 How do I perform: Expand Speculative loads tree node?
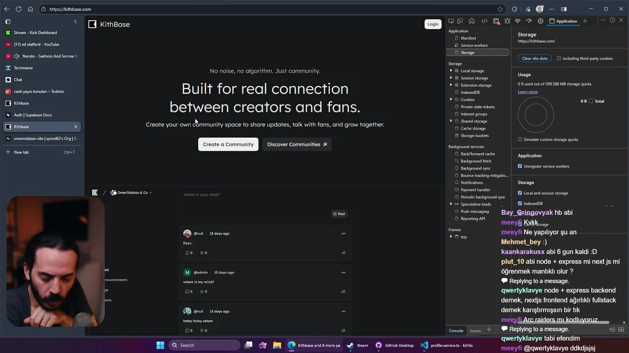451,204
